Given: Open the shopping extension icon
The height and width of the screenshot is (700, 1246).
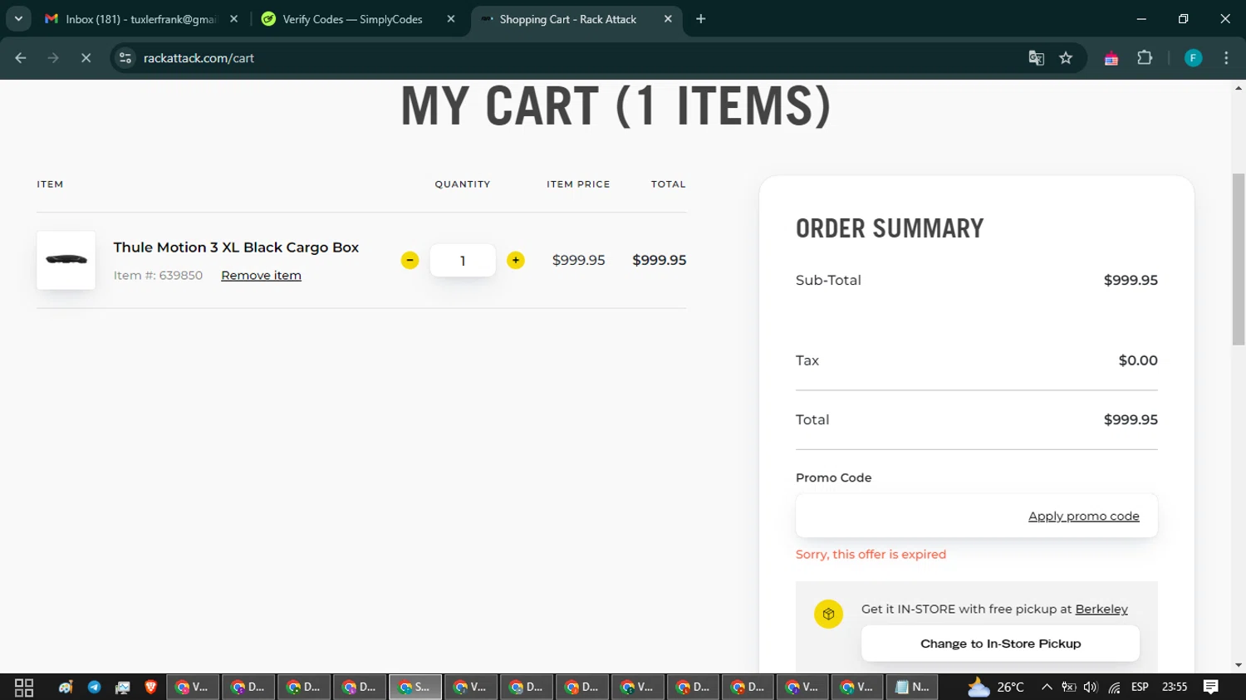Looking at the screenshot, I should 1111,58.
